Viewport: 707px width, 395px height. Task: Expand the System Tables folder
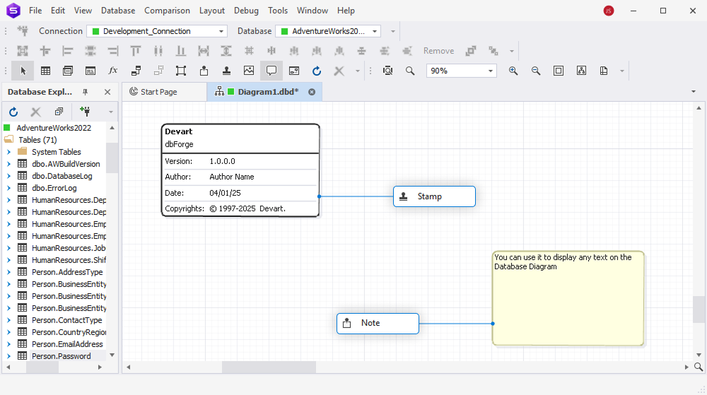(x=8, y=152)
